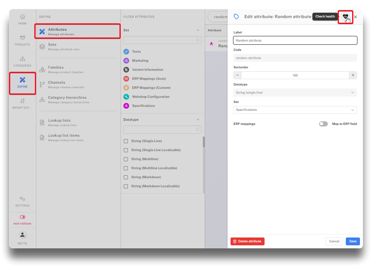The width and height of the screenshot is (372, 267).
Task: Open Categories from the left sidebar
Action: pyautogui.click(x=22, y=61)
